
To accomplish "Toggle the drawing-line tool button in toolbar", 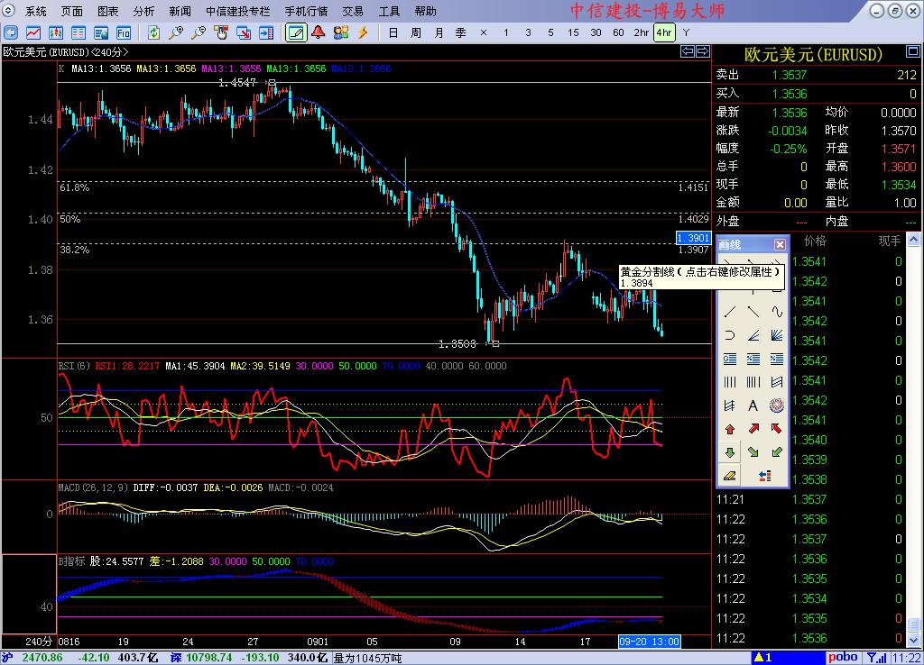I will (x=295, y=32).
